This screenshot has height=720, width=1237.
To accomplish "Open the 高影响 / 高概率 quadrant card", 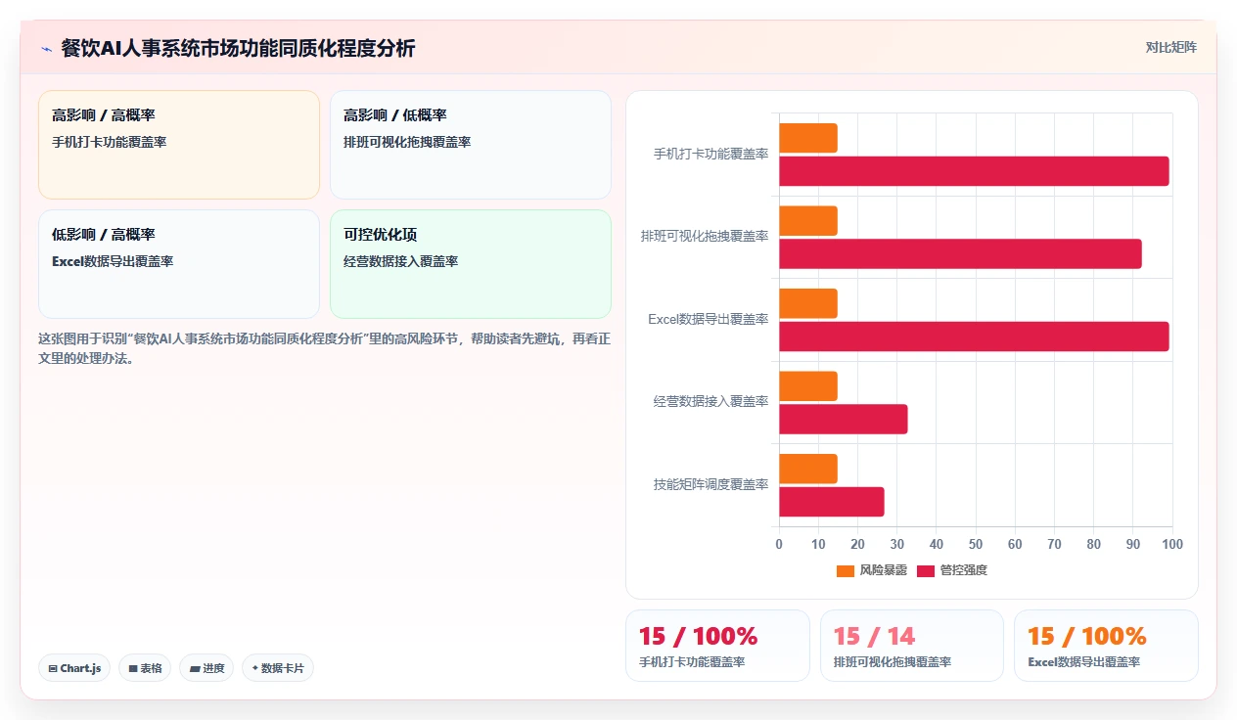I will [x=179, y=145].
